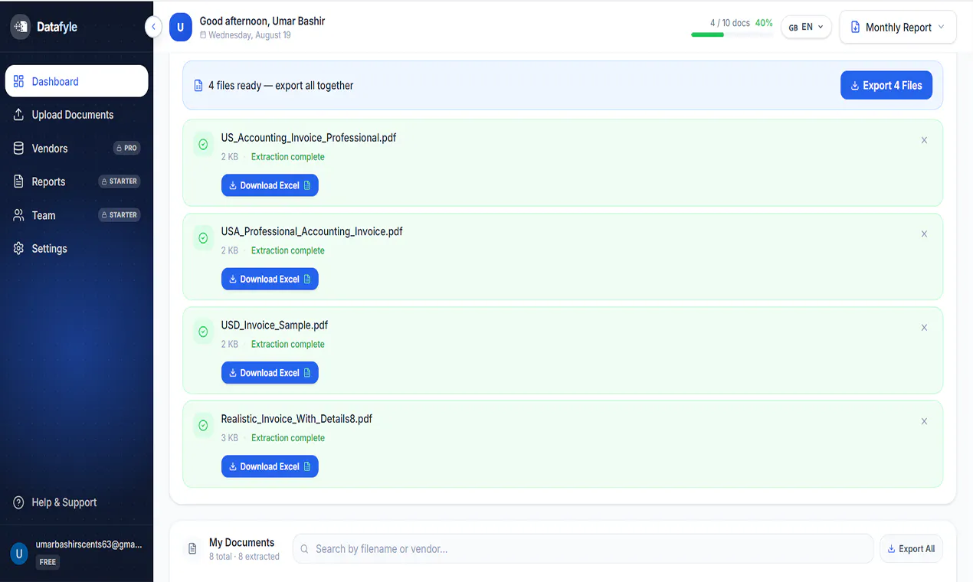This screenshot has height=582, width=973.
Task: Click the Settings gear icon
Action: tap(18, 249)
